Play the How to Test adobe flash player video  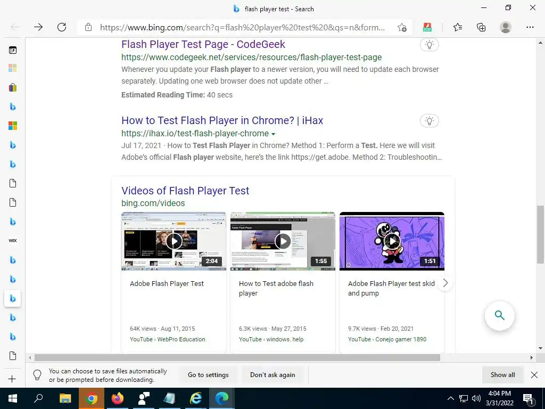coord(283,241)
